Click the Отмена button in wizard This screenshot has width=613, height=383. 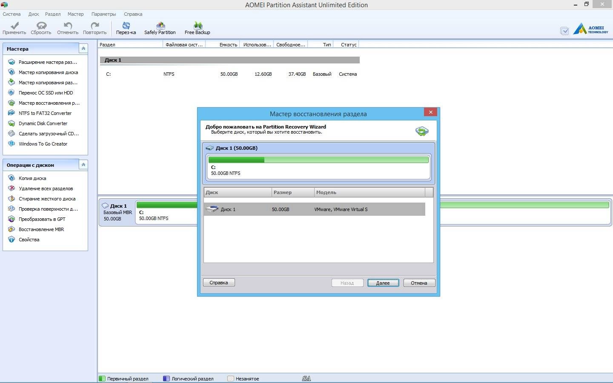click(419, 283)
